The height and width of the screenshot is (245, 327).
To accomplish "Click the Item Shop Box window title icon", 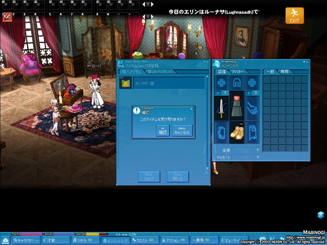I will pyautogui.click(x=121, y=64).
